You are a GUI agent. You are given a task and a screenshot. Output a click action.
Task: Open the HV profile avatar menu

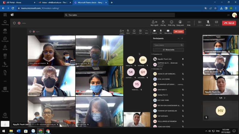235,15
